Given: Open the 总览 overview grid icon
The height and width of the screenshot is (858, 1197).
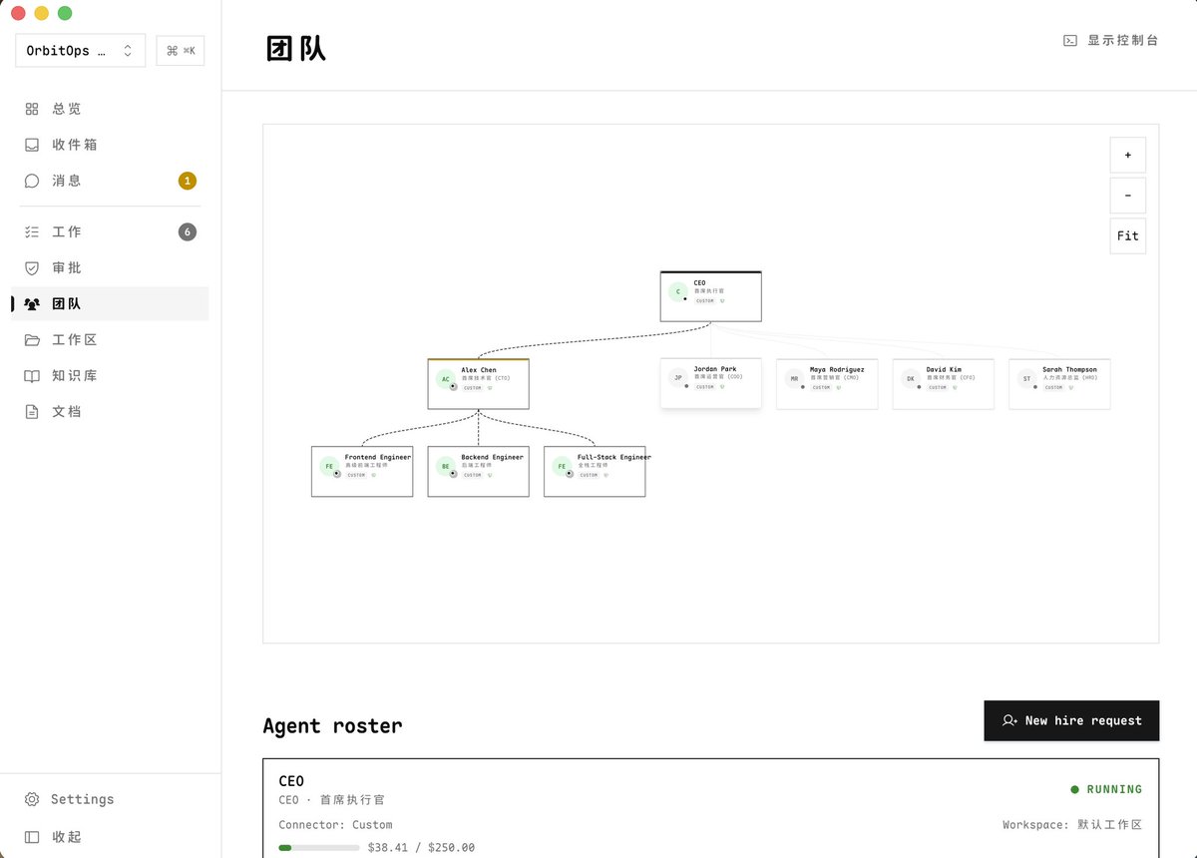Looking at the screenshot, I should (32, 109).
